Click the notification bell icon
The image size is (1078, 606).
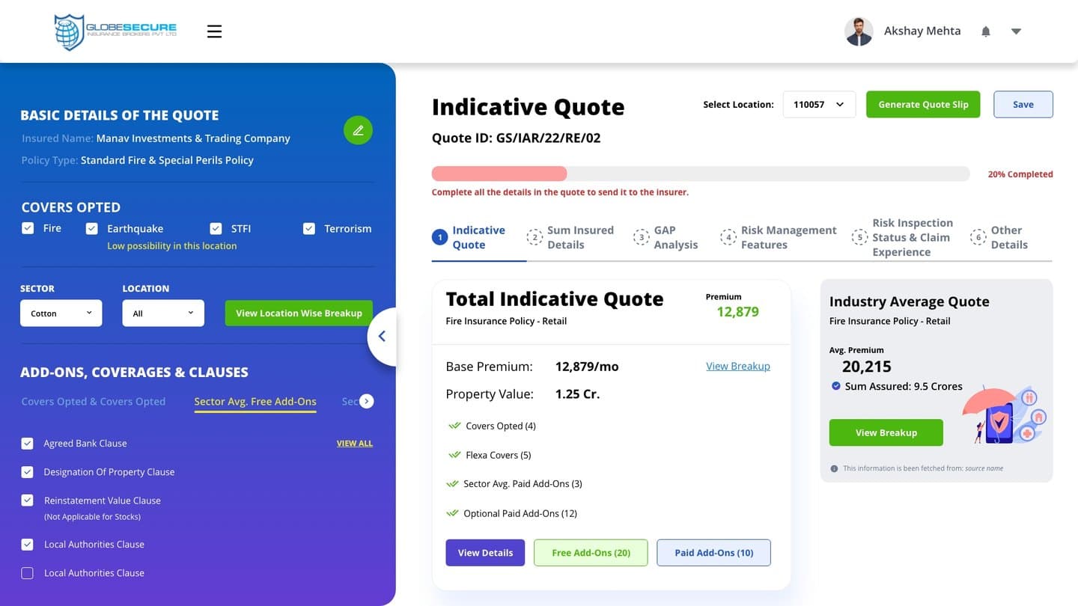pos(986,31)
